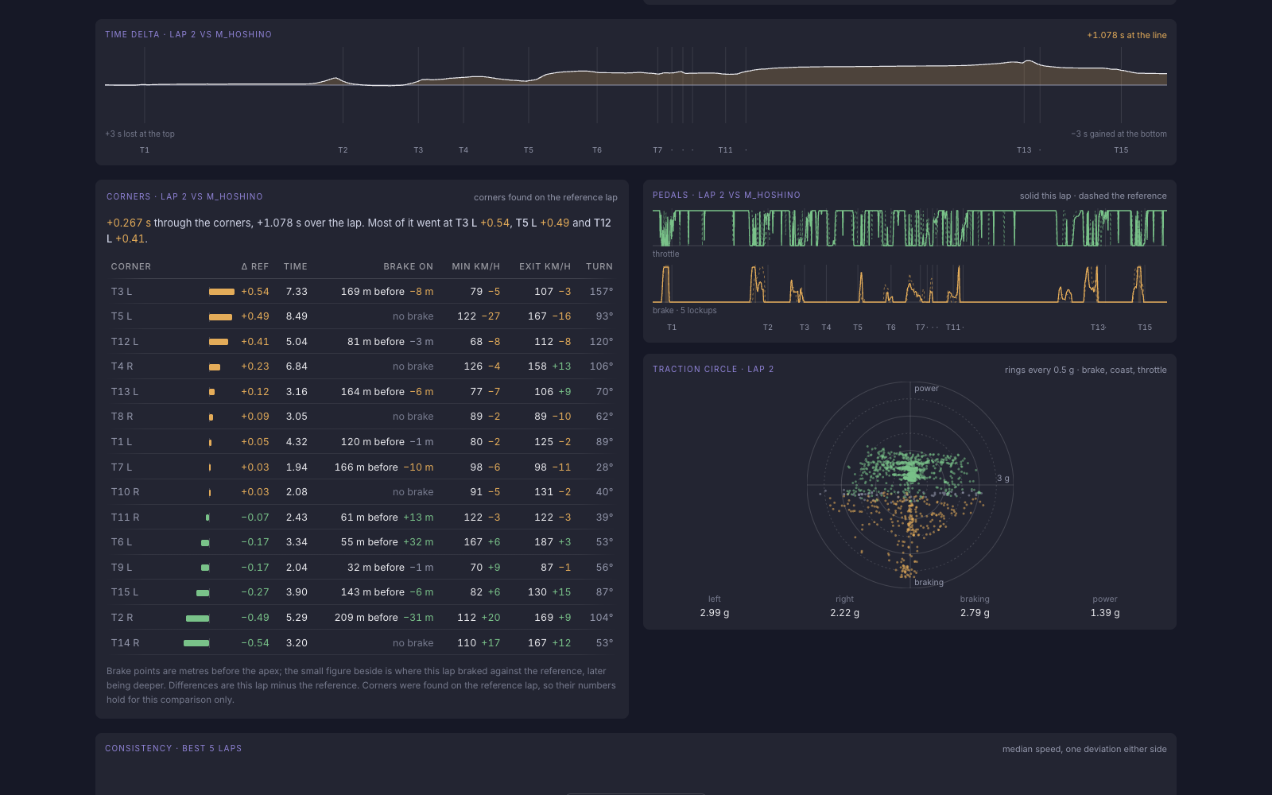Click the −0.54 delta value for T14 R

[x=255, y=643]
